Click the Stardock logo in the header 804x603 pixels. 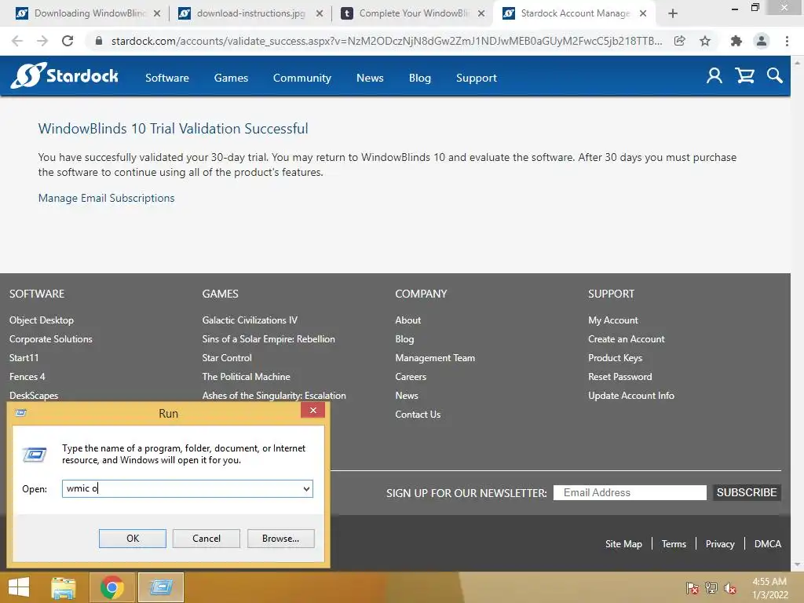64,76
